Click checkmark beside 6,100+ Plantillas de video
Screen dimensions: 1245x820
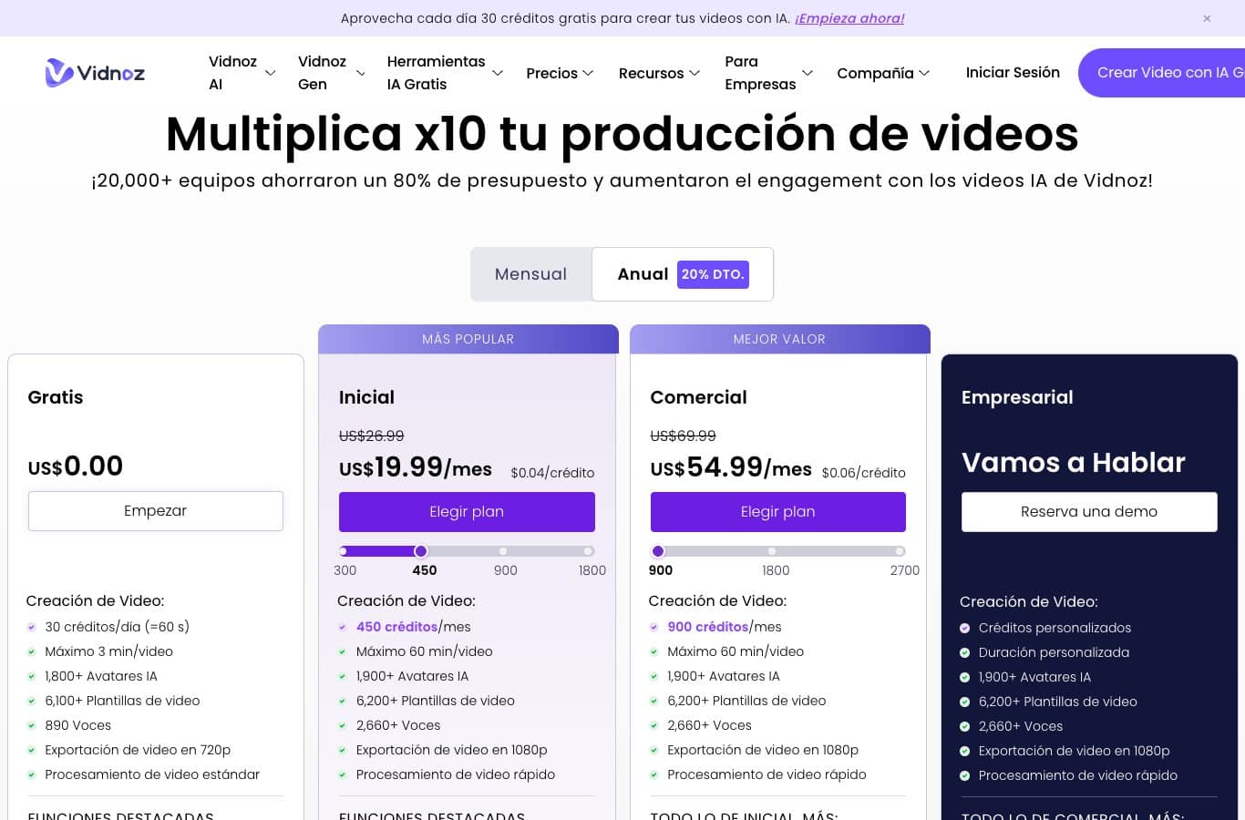pyautogui.click(x=32, y=701)
